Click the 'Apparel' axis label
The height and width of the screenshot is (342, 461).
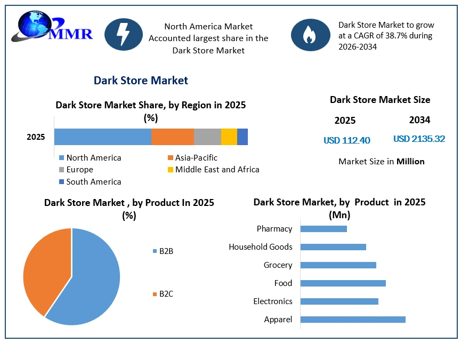(278, 320)
